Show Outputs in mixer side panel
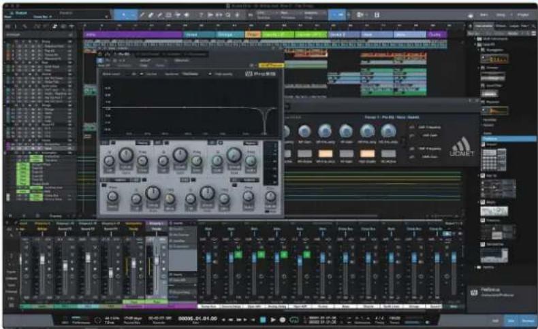 (11, 279)
